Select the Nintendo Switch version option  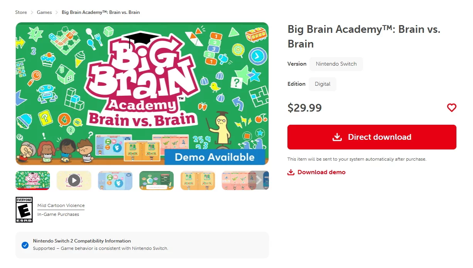tap(336, 64)
